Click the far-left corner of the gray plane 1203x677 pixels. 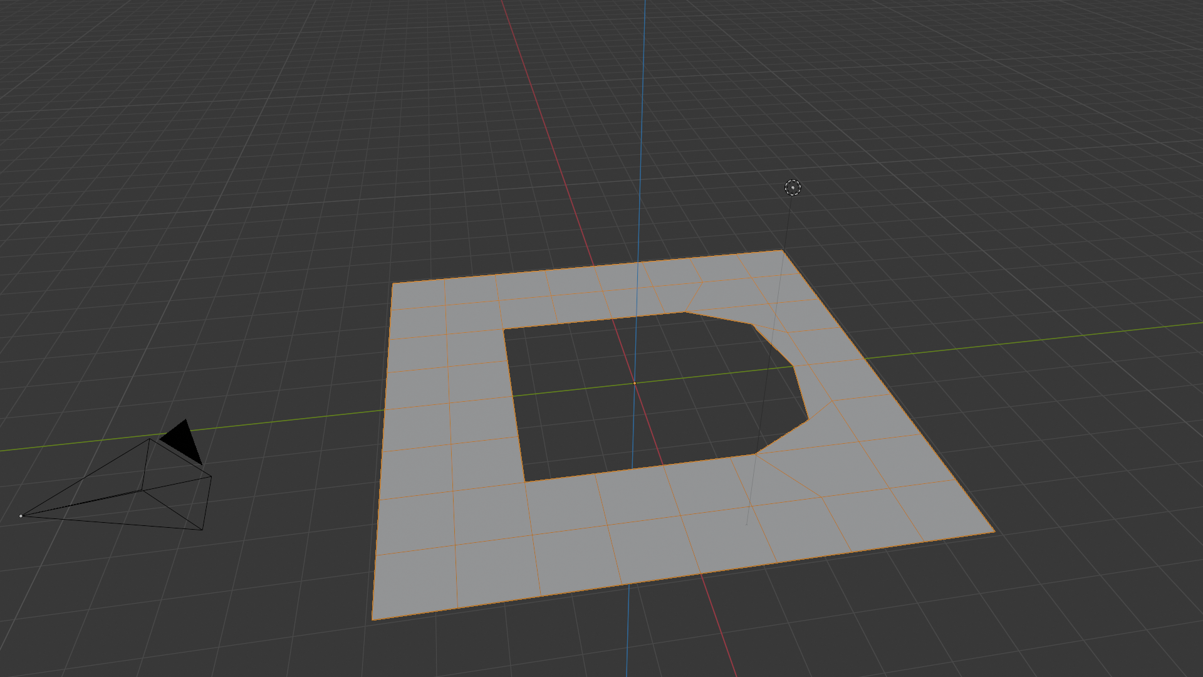[393, 283]
